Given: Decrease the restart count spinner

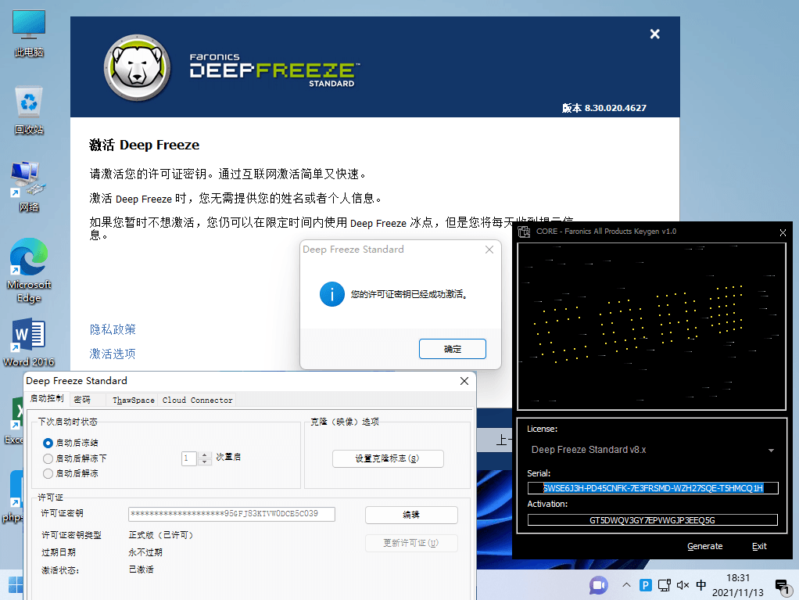Looking at the screenshot, I should [204, 462].
